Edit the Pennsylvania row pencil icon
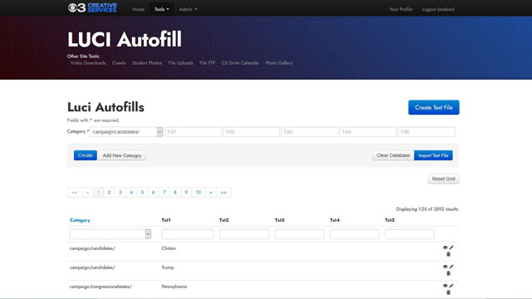This screenshot has height=299, width=532. 451,286
